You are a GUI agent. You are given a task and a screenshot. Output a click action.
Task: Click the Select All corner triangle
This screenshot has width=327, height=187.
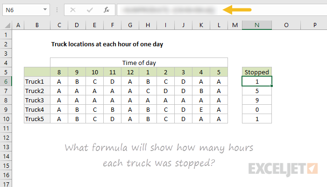coord(7,25)
